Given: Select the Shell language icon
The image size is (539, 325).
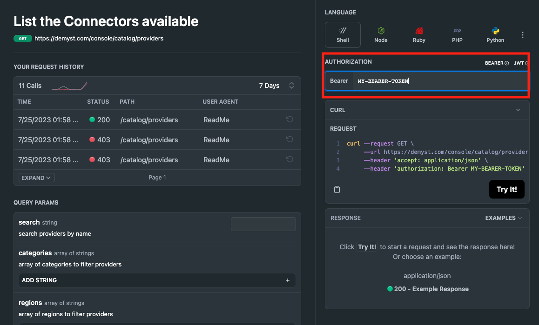Looking at the screenshot, I should (343, 35).
